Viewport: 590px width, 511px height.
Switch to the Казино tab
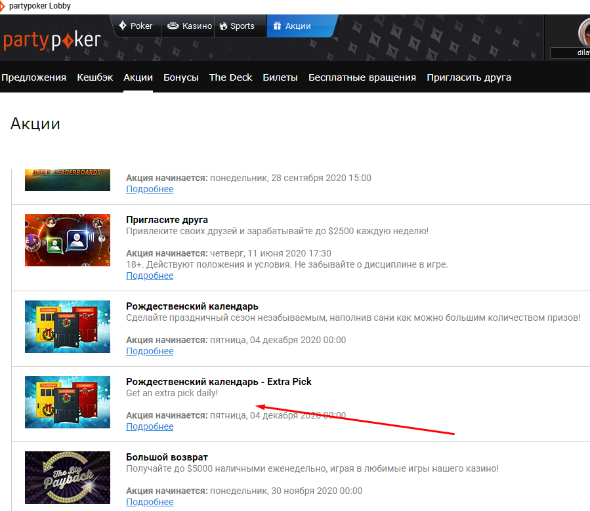[x=188, y=26]
